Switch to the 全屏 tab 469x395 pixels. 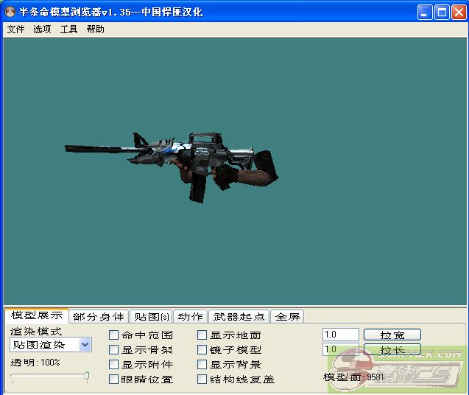(287, 317)
